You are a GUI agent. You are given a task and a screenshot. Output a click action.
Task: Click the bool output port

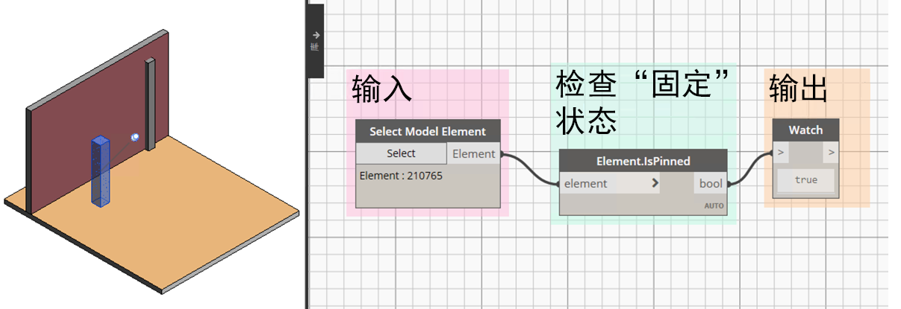[710, 183]
